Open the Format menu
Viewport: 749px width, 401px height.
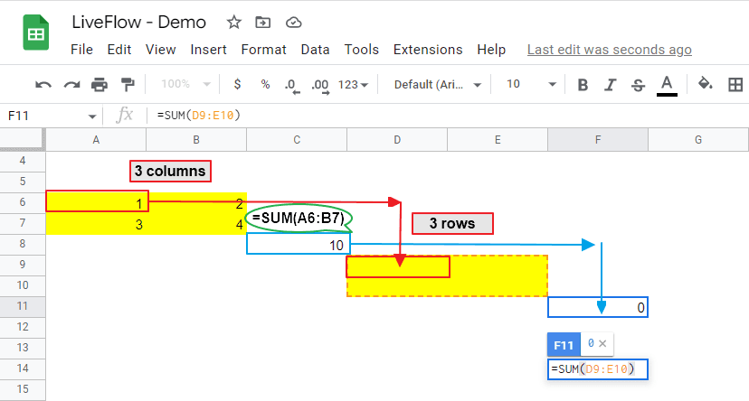(x=263, y=50)
